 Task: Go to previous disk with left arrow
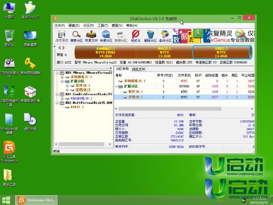60,48
